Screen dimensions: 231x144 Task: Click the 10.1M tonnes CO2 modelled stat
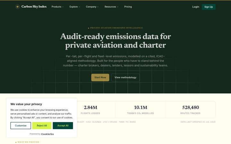(x=141, y=110)
